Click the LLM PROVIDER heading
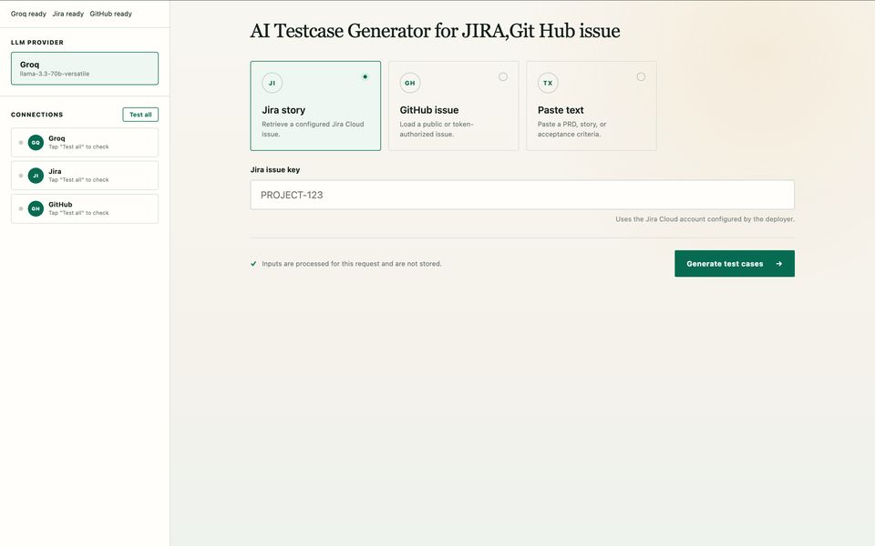This screenshot has height=546, width=875. 37,43
